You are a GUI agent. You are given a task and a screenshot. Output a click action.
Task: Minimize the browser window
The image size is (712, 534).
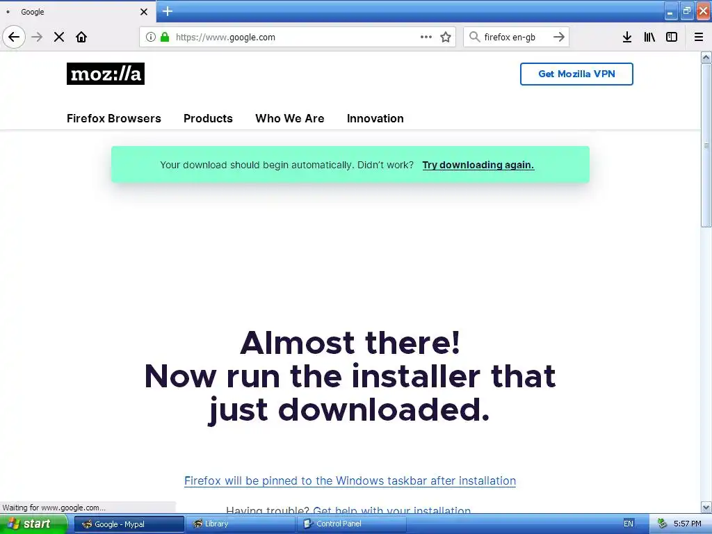[x=670, y=11]
